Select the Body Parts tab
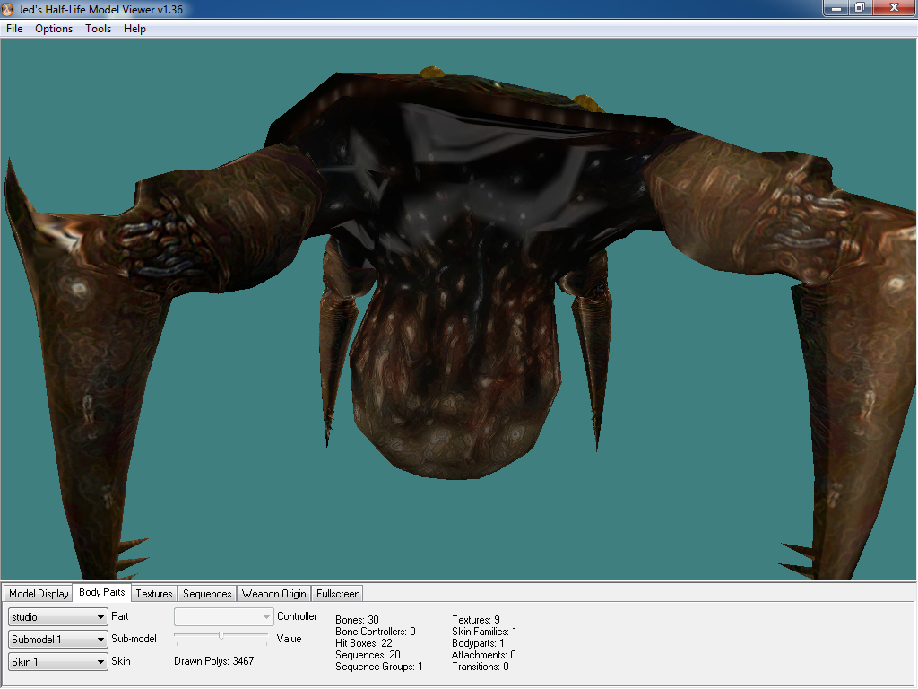Image resolution: width=918 pixels, height=689 pixels. coord(102,593)
